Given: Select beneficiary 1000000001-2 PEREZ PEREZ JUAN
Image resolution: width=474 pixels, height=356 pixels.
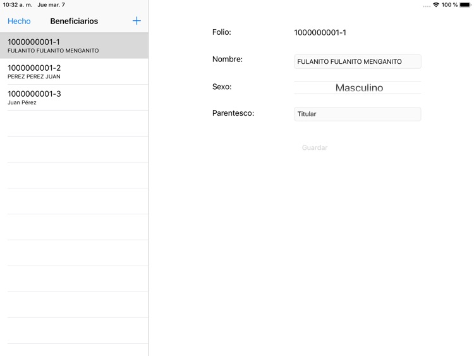Looking at the screenshot, I should pos(74,71).
